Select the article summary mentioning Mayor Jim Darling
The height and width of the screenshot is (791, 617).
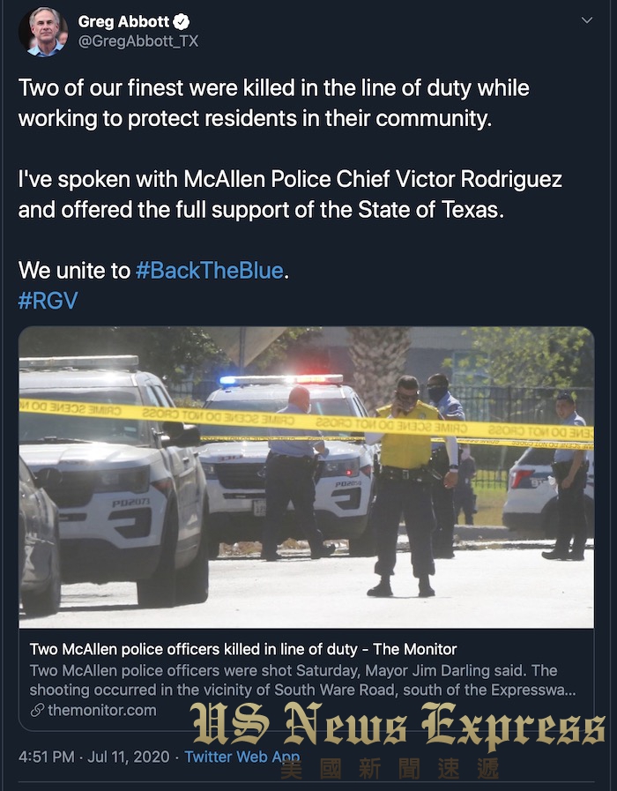(302, 680)
